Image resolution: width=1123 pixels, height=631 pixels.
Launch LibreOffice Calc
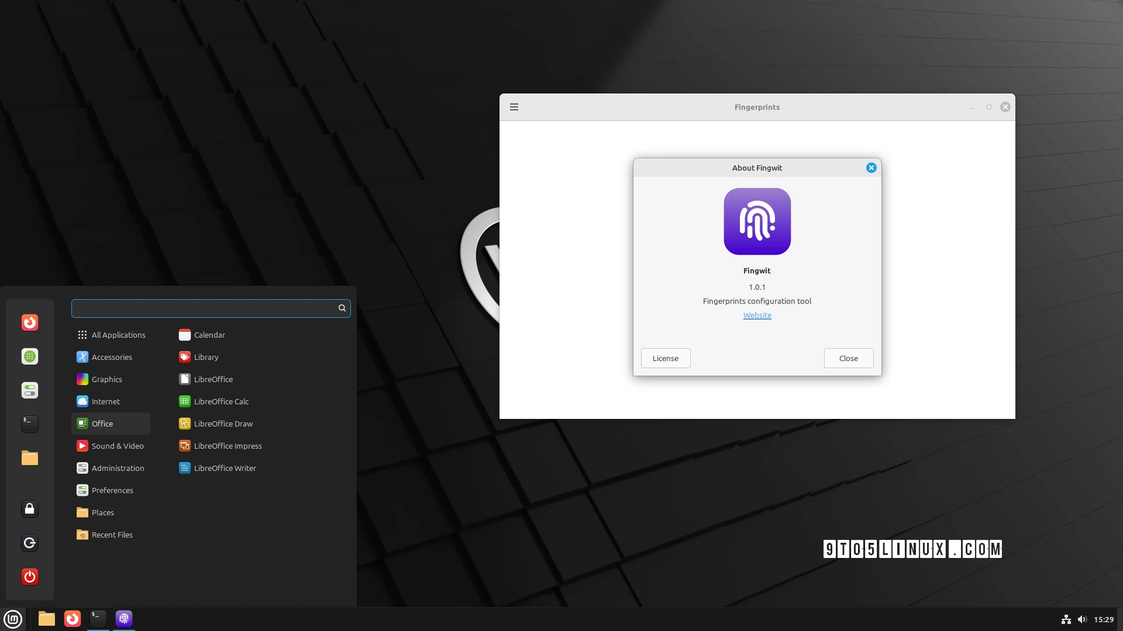[x=221, y=401]
